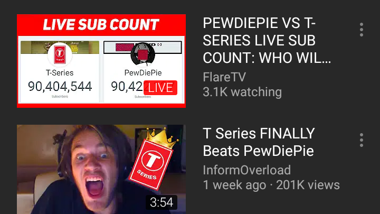Open PEWDIEPIE VS T-SERIES LIVE SUB COUNT title
The width and height of the screenshot is (380, 214).
tap(267, 40)
